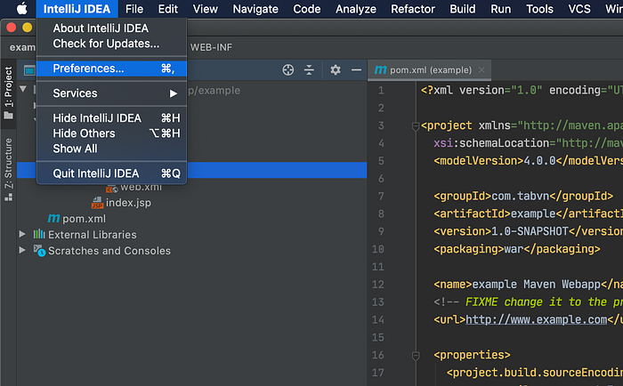Viewport: 623px width, 386px height.
Task: Click the Apple logo menu
Action: tap(20, 9)
